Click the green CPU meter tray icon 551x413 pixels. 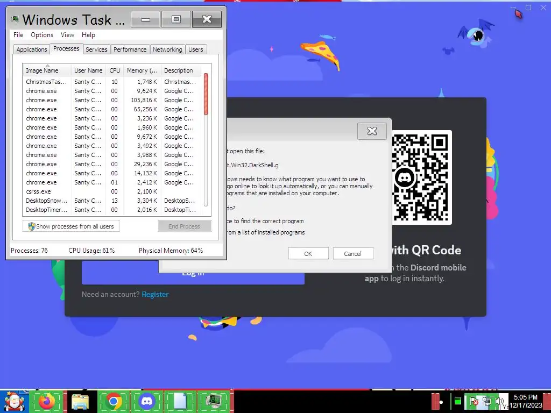(457, 401)
